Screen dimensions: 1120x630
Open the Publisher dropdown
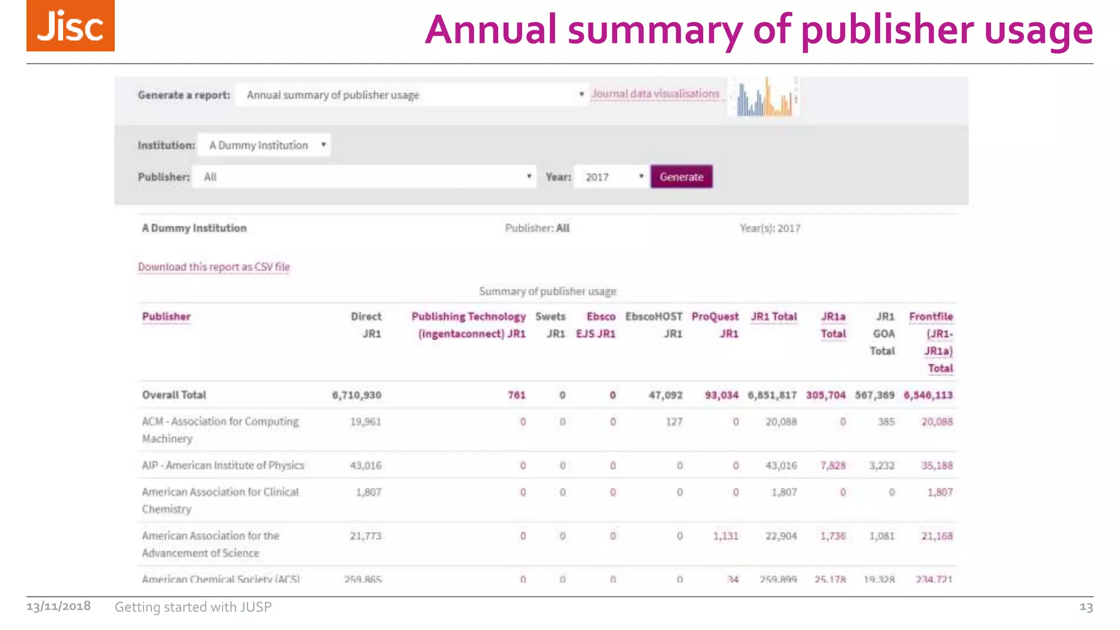click(364, 177)
